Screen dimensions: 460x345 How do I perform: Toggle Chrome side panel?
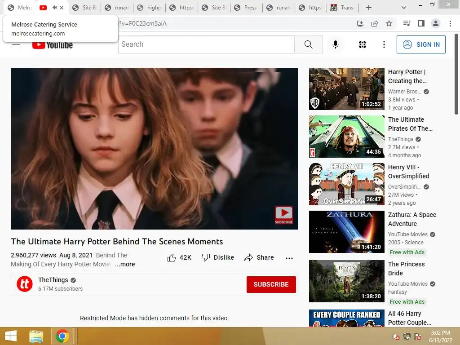pyautogui.click(x=421, y=23)
